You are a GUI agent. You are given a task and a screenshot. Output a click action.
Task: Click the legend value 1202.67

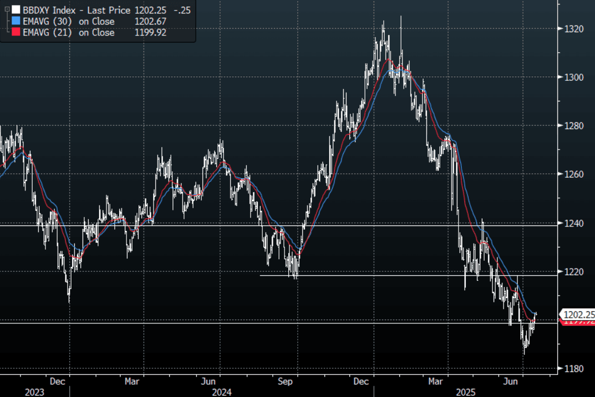150,21
